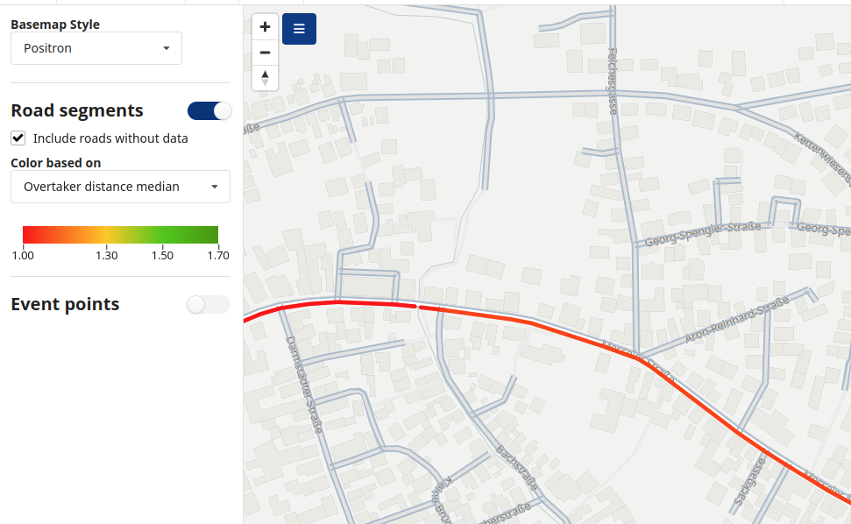851x524 pixels.
Task: Tilt the map back with the downward pitch arrow
Action: (265, 83)
